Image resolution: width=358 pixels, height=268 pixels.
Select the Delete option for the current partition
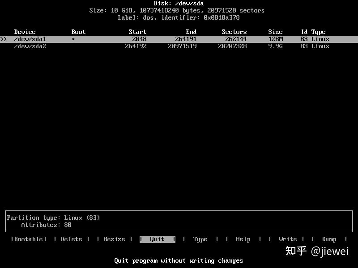(72, 239)
